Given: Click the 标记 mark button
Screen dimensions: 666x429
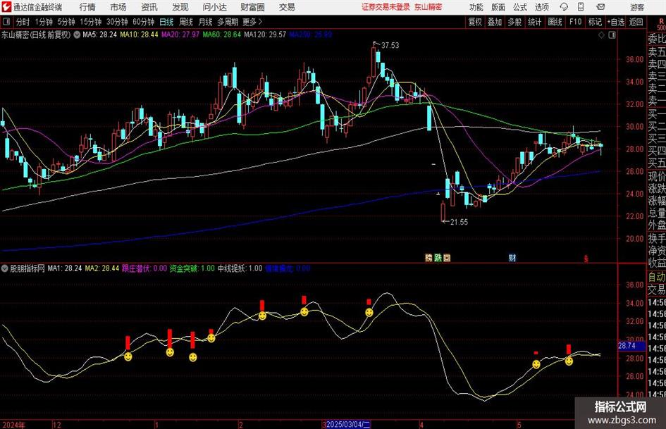Looking at the screenshot, I should (595, 22).
